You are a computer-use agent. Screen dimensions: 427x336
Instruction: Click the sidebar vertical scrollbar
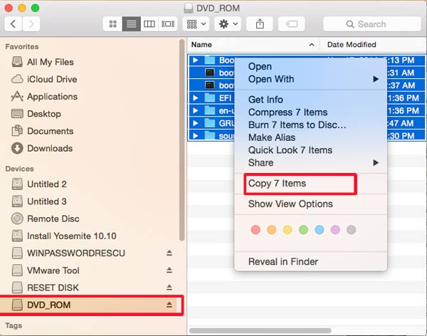point(182,140)
